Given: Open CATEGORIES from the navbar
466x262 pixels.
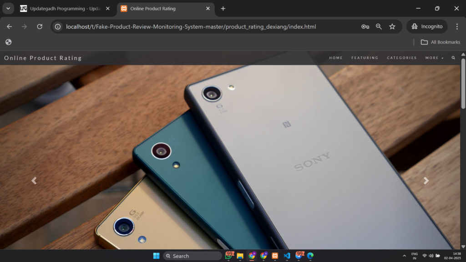Looking at the screenshot, I should click(x=402, y=58).
